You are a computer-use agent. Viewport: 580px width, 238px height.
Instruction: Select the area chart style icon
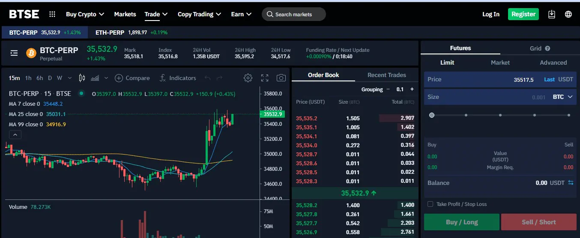click(x=95, y=78)
